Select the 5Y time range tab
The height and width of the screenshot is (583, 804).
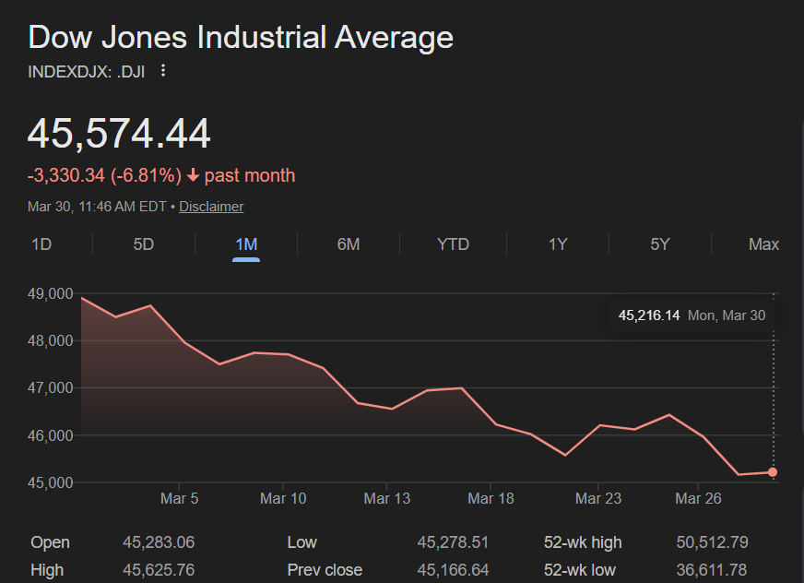(660, 244)
